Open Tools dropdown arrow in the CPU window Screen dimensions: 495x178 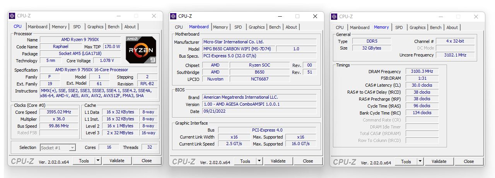point(97,161)
